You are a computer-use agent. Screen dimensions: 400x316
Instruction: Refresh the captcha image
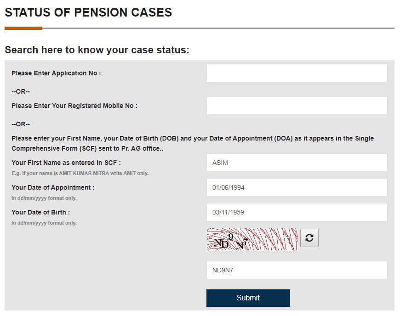(x=309, y=238)
